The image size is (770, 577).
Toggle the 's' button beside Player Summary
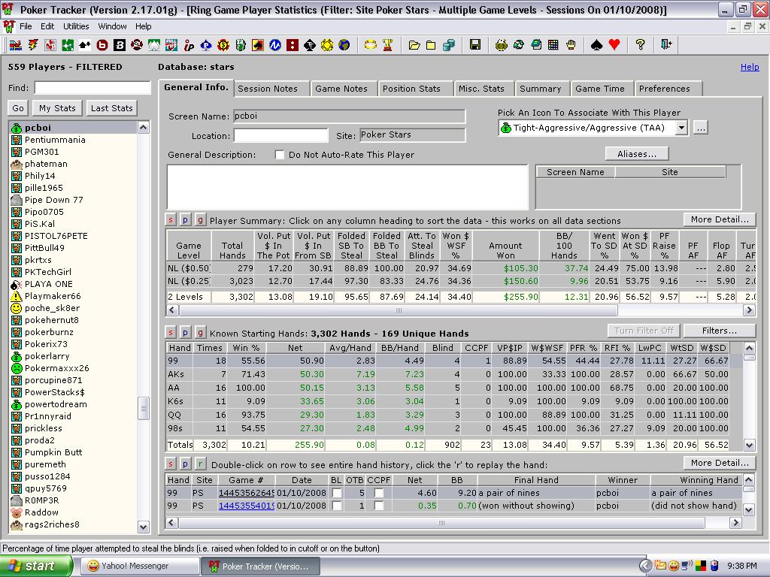pos(171,220)
